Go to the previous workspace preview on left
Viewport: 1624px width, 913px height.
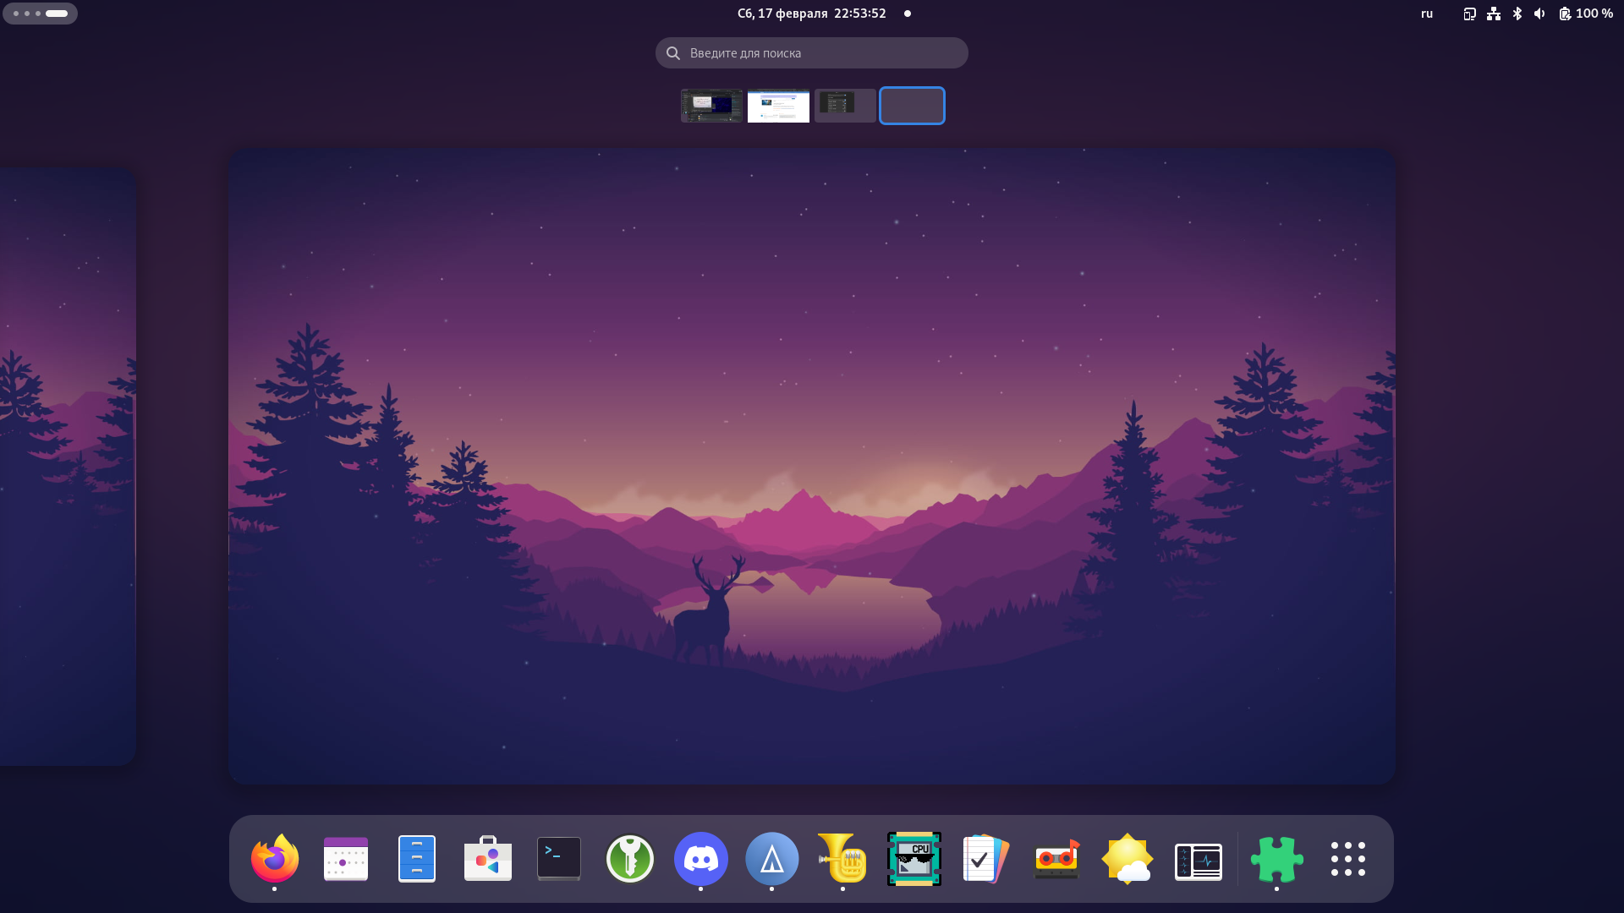[68, 466]
